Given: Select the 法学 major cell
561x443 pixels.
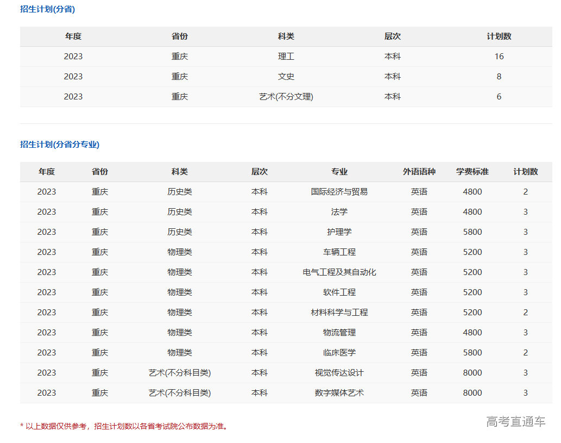Looking at the screenshot, I should tap(338, 211).
